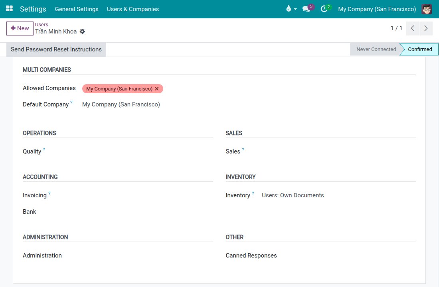Image resolution: width=439 pixels, height=287 pixels.
Task: Open the General Settings menu
Action: coord(77,9)
